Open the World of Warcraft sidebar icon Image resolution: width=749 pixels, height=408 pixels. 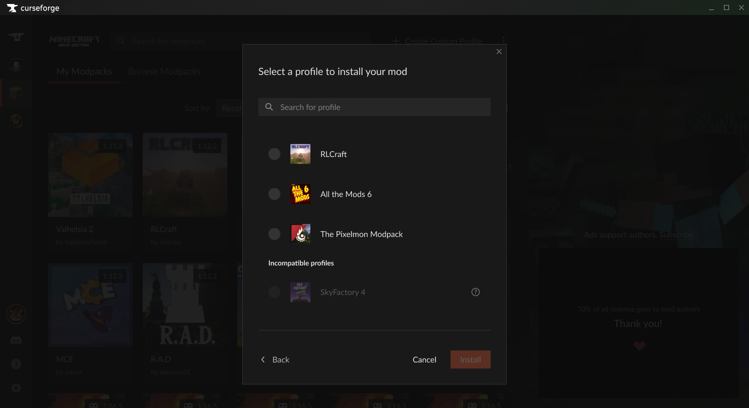coord(16,120)
